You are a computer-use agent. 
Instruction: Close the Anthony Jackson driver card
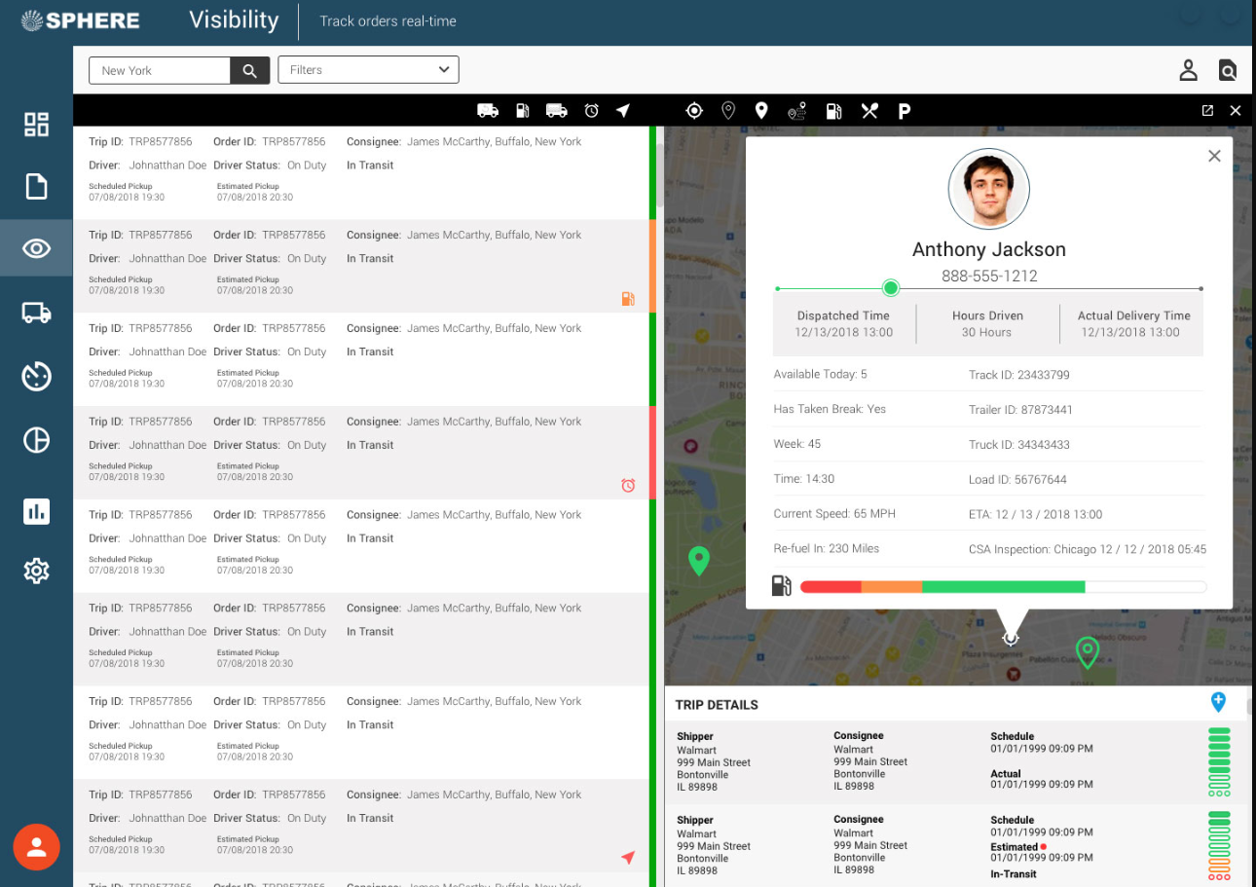[1214, 155]
